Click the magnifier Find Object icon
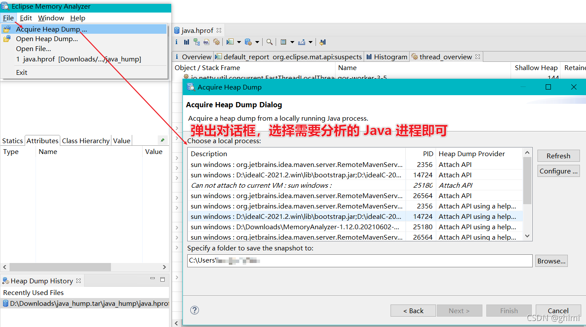The height and width of the screenshot is (327, 586). click(x=270, y=42)
